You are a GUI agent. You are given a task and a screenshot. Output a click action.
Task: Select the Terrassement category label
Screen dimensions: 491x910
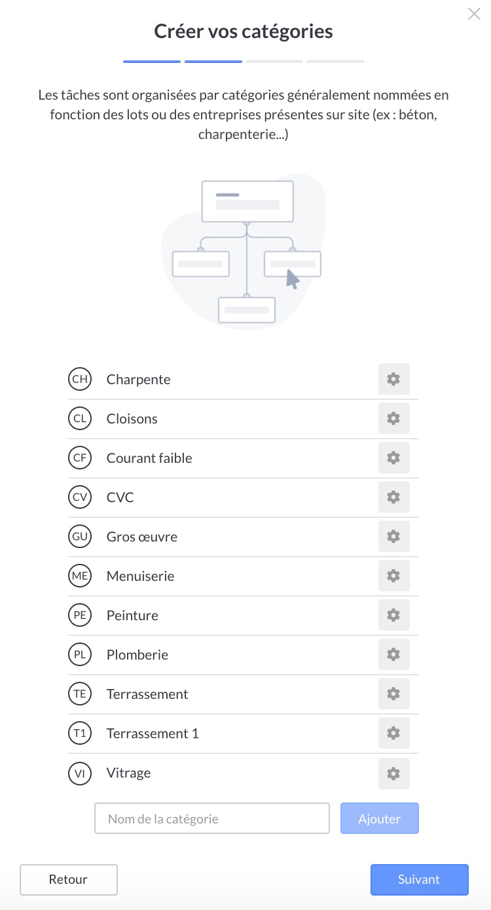coord(147,694)
